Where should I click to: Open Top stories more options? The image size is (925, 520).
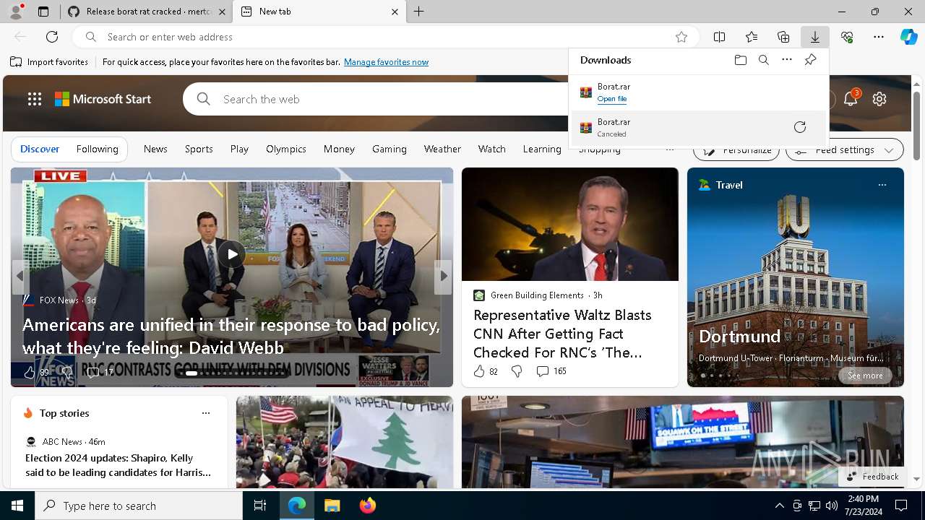coord(206,413)
